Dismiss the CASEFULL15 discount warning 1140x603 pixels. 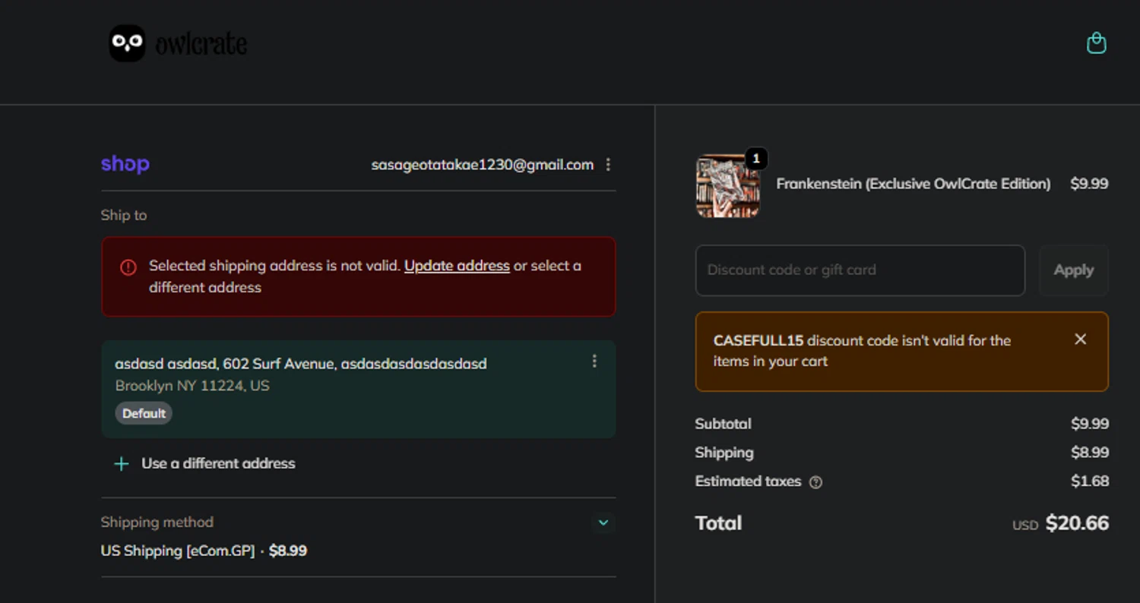point(1080,339)
